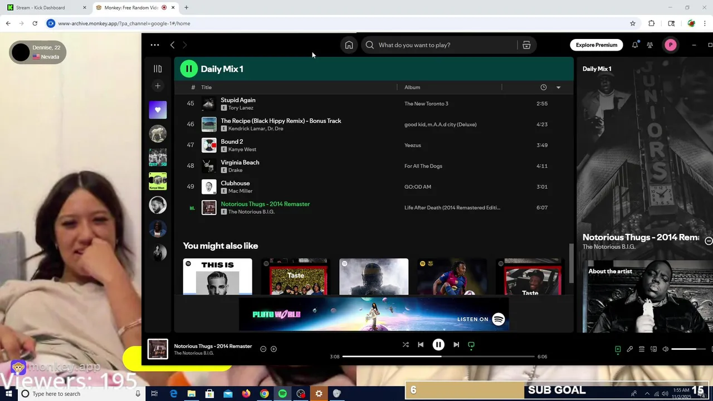Toggle Your Library sidebar icon

pyautogui.click(x=158, y=69)
